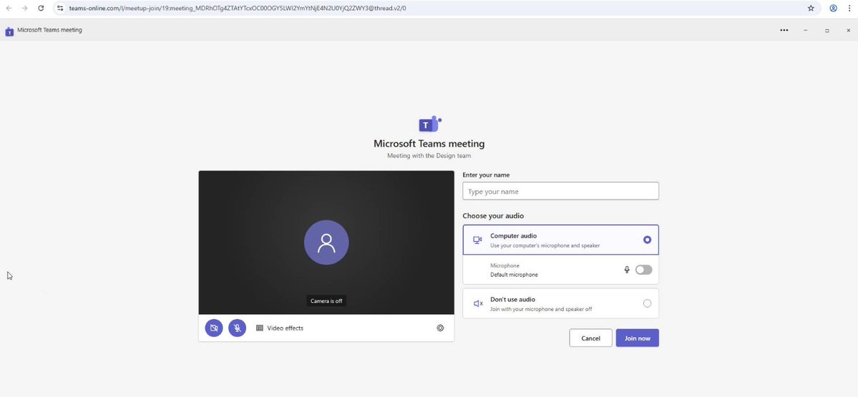Screen dimensions: 858x397
Task: Click the address bar URL
Action: coord(238,8)
